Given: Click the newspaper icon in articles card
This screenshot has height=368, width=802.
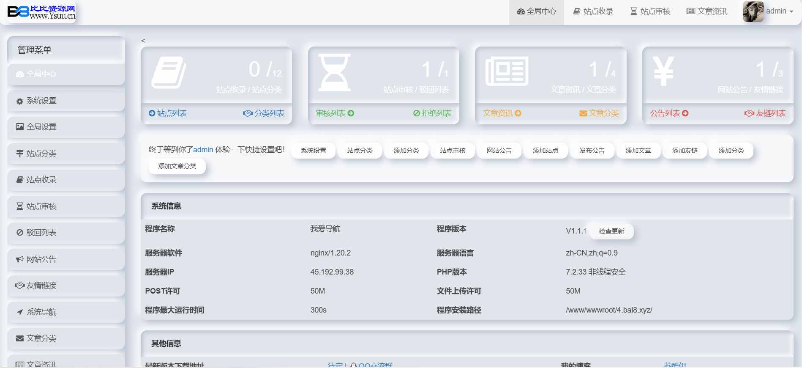Looking at the screenshot, I should pos(507,72).
